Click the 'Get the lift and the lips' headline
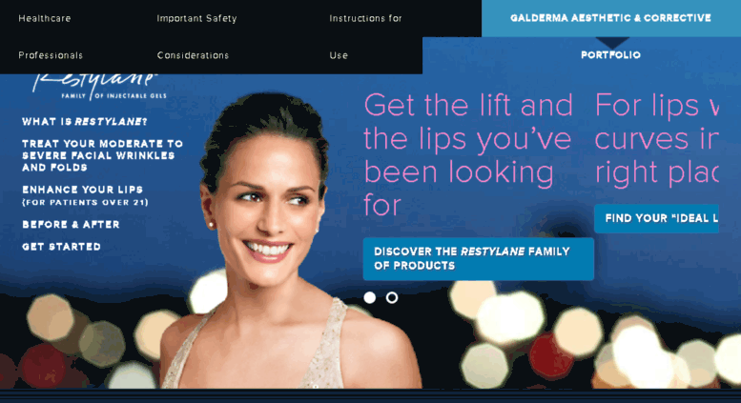This screenshot has height=403, width=741. [468, 154]
